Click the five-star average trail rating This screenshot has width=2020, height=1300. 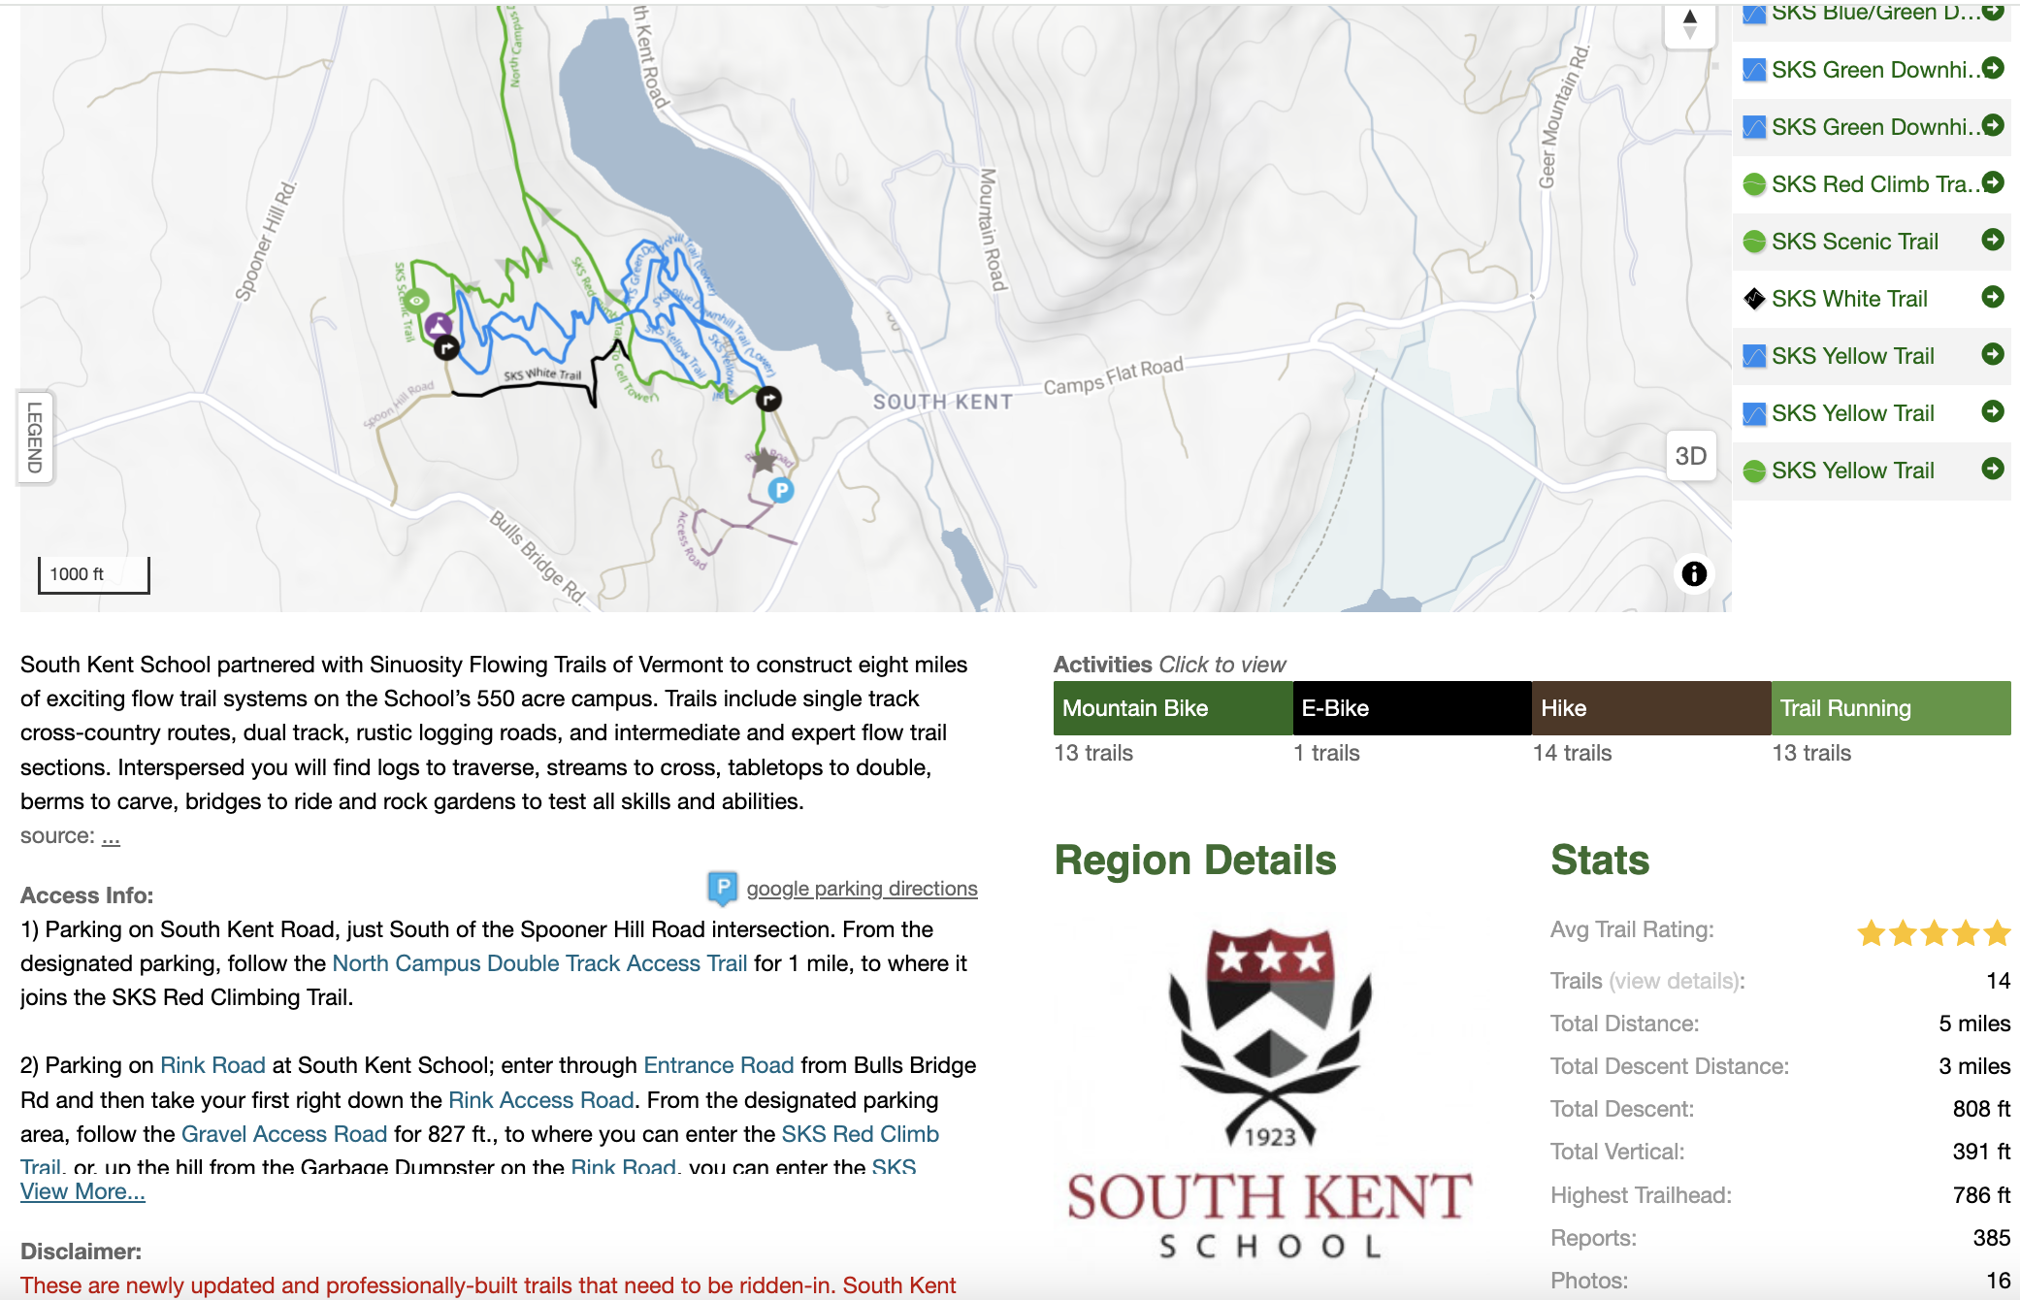click(x=1933, y=932)
